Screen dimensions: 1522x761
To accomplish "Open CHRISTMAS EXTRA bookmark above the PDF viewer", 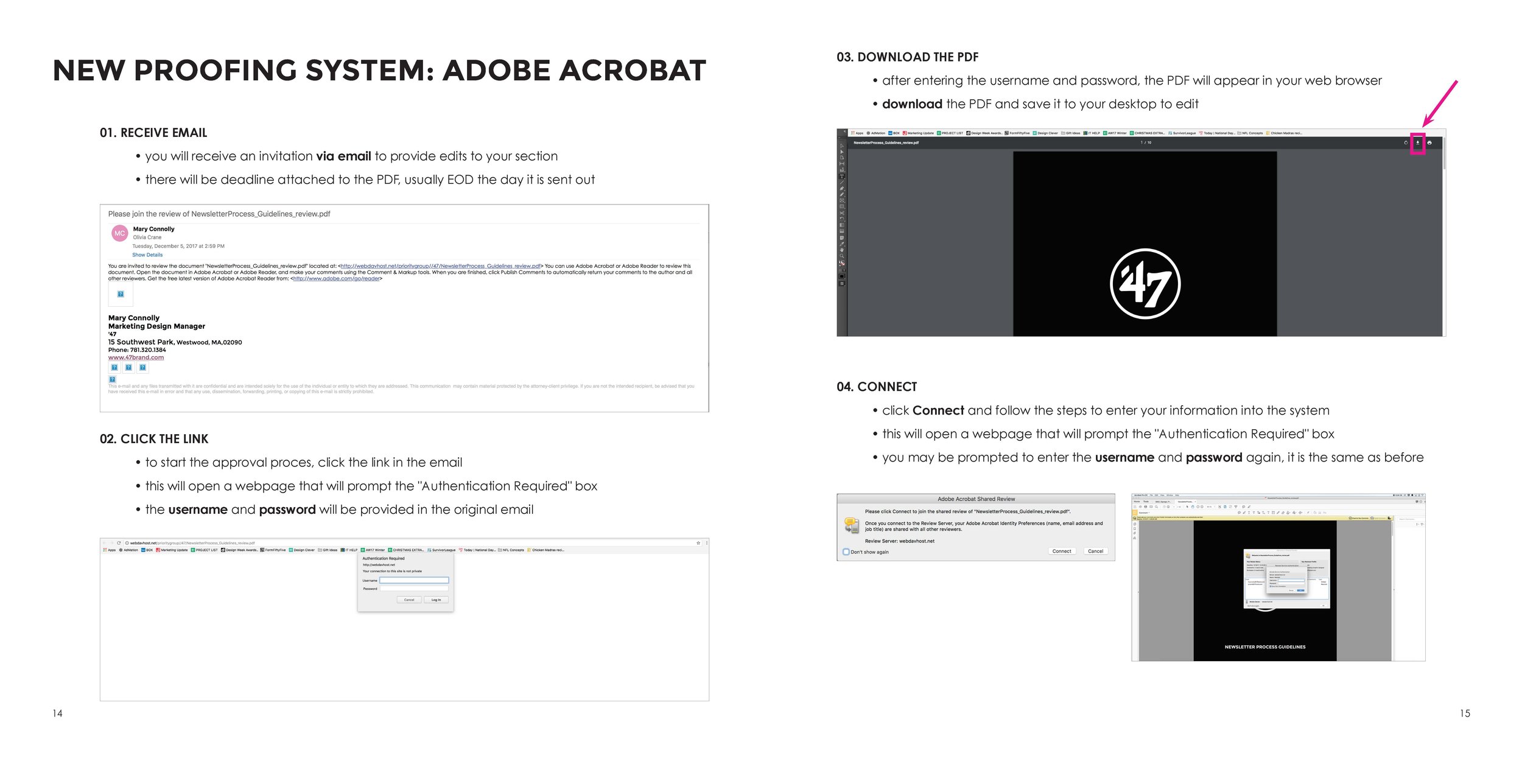I will (x=1148, y=133).
